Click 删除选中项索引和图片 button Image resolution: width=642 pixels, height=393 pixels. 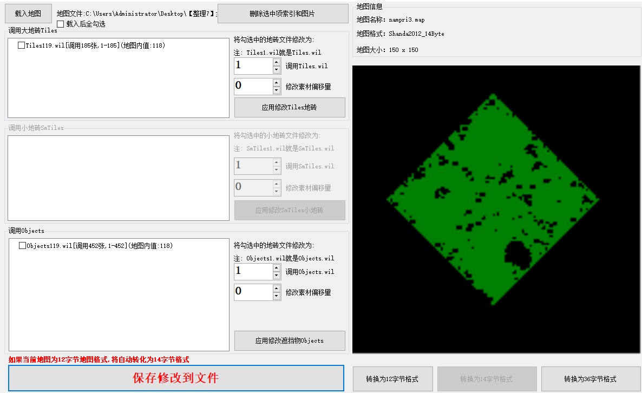(283, 14)
